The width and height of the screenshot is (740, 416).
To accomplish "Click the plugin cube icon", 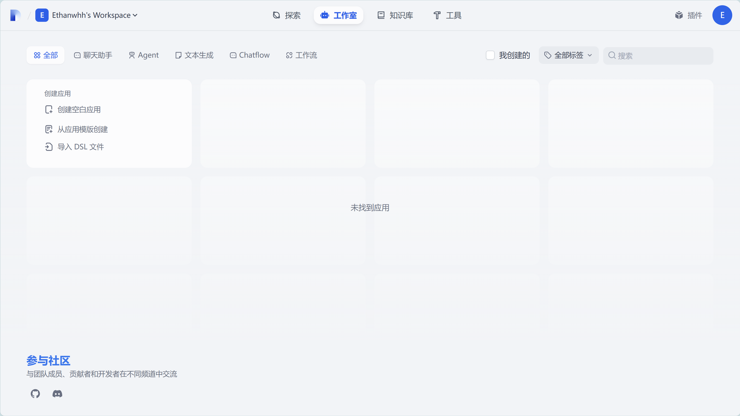I will click(x=679, y=15).
